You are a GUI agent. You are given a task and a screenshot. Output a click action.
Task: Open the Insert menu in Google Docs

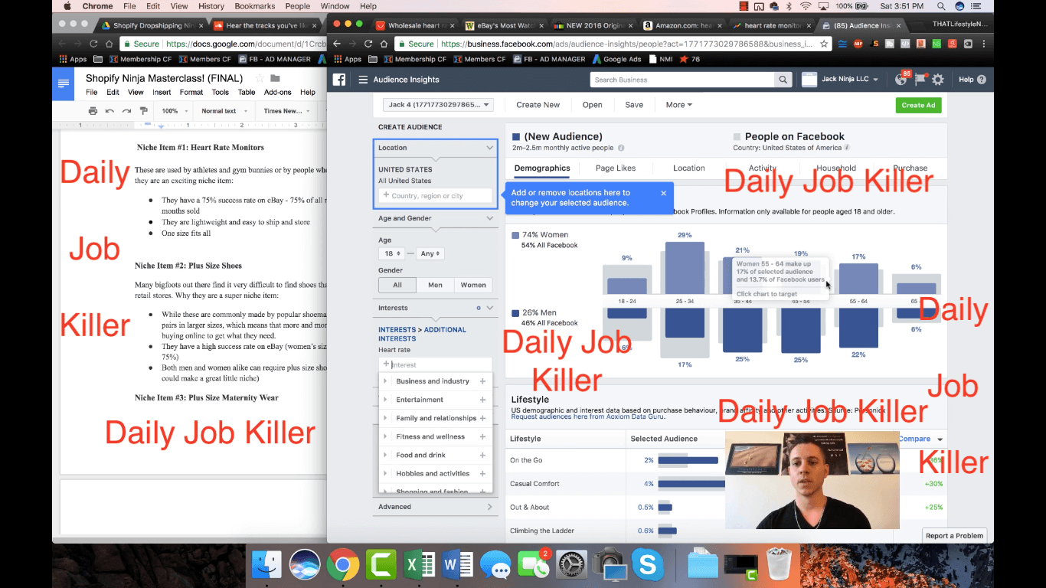(162, 93)
